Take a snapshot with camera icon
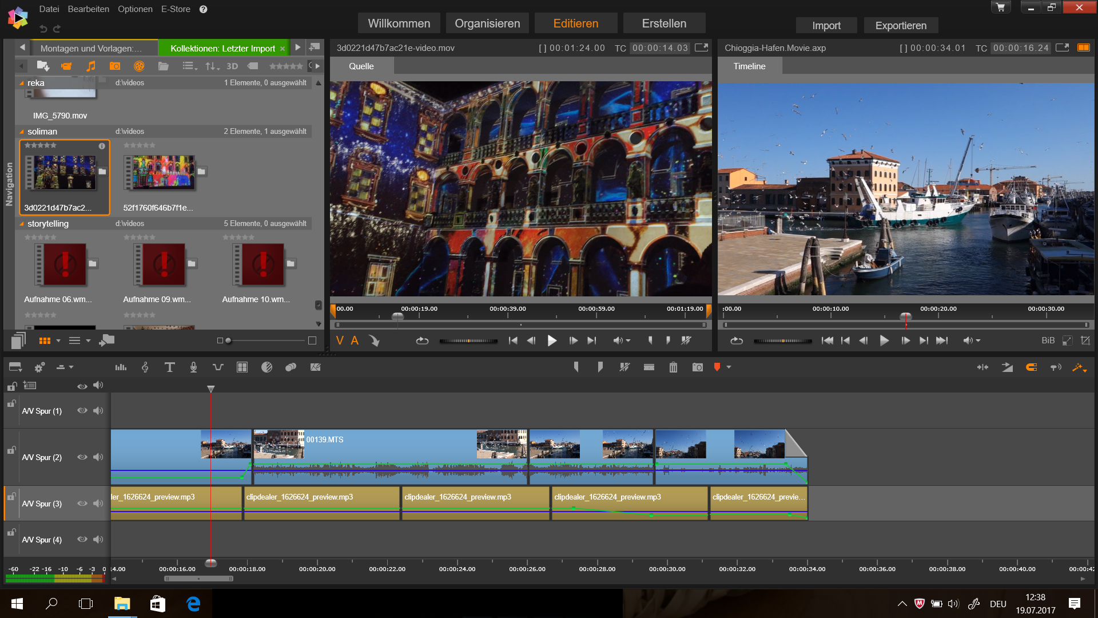The height and width of the screenshot is (618, 1098). pos(697,367)
